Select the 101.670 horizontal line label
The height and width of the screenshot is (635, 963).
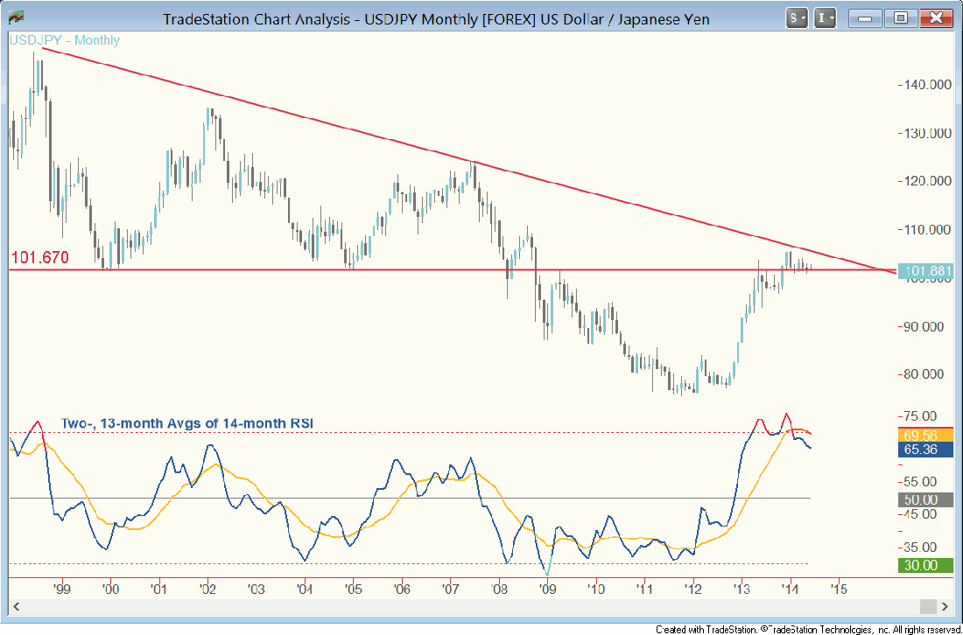tap(39, 258)
